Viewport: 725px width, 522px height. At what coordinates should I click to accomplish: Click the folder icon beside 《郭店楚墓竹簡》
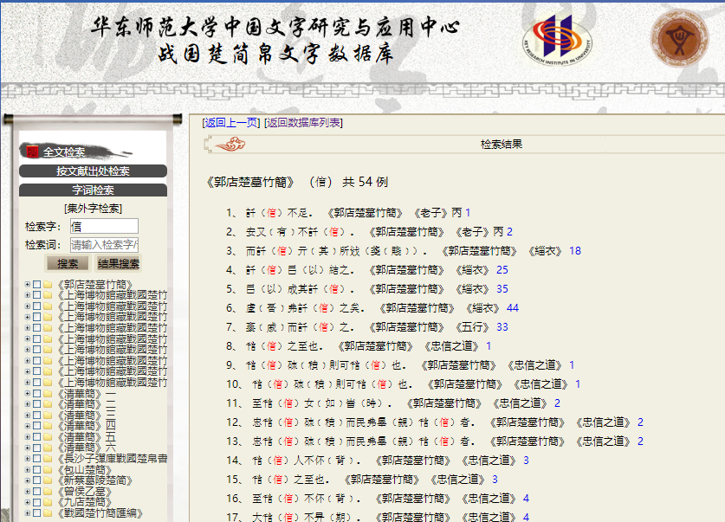(48, 284)
